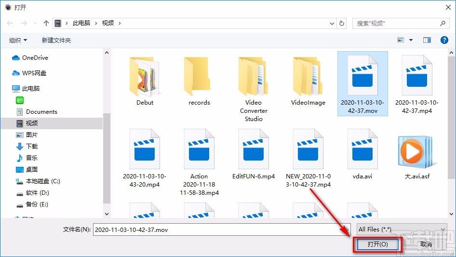Click 新建文件夹 button
456x257 pixels.
56,40
